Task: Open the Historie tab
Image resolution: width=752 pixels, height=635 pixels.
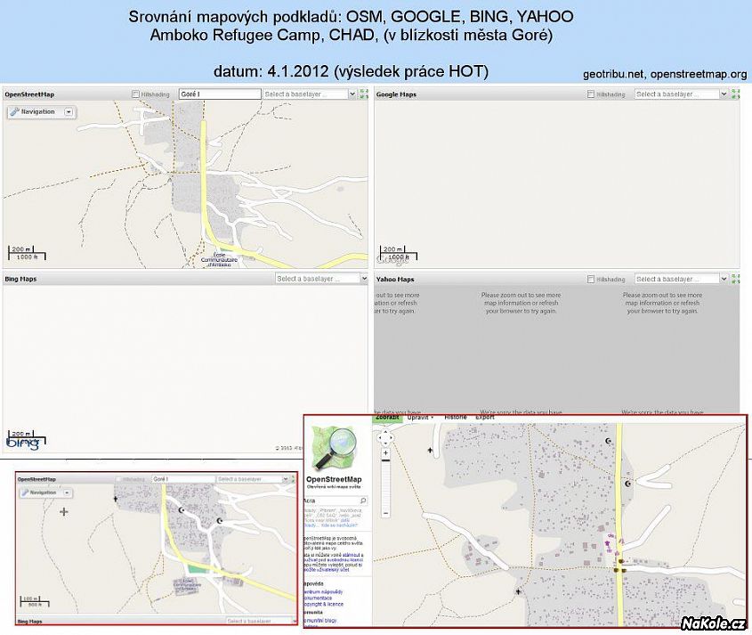Action: [455, 417]
